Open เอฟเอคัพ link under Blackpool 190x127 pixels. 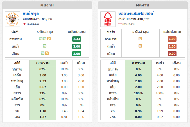[x=33, y=24]
